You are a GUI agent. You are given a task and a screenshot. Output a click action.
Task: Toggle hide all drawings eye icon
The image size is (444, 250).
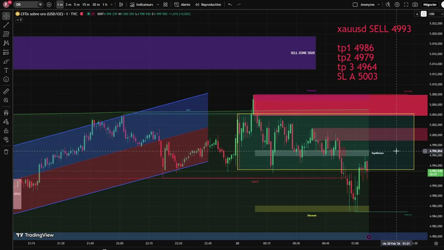click(x=6, y=140)
